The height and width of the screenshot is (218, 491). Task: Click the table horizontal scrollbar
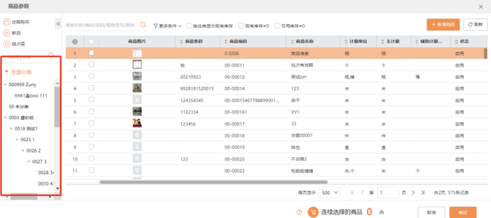213,182
